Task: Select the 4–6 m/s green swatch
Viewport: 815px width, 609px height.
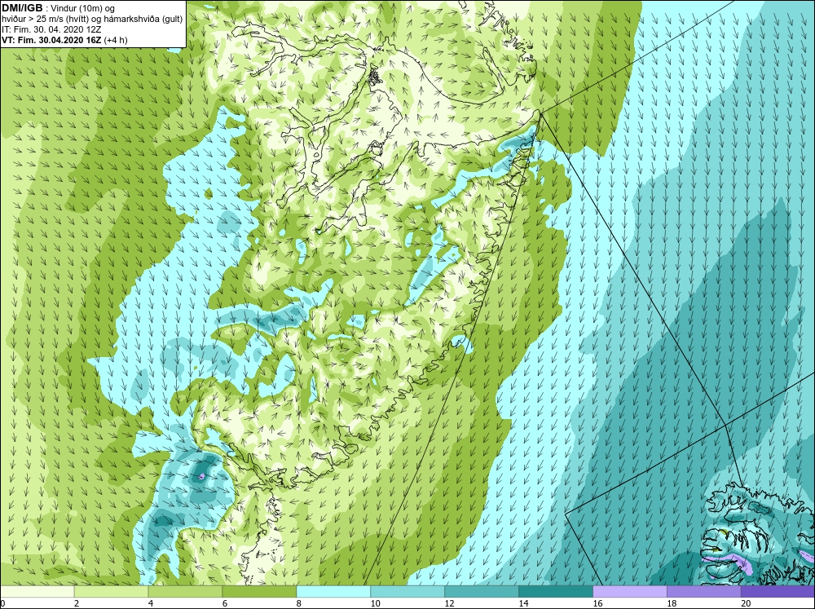Action: tap(185, 591)
